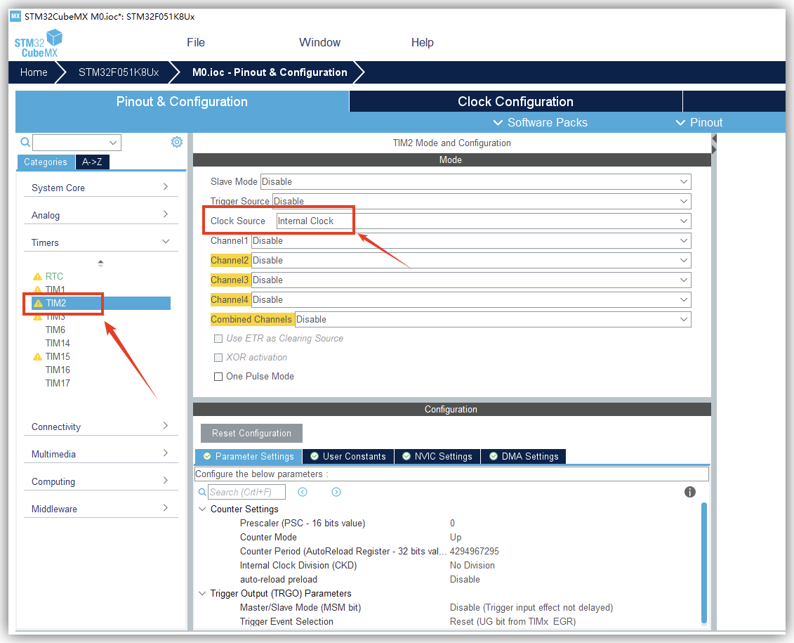Click the Home breadcrumb link
794x643 pixels.
pyautogui.click(x=34, y=72)
